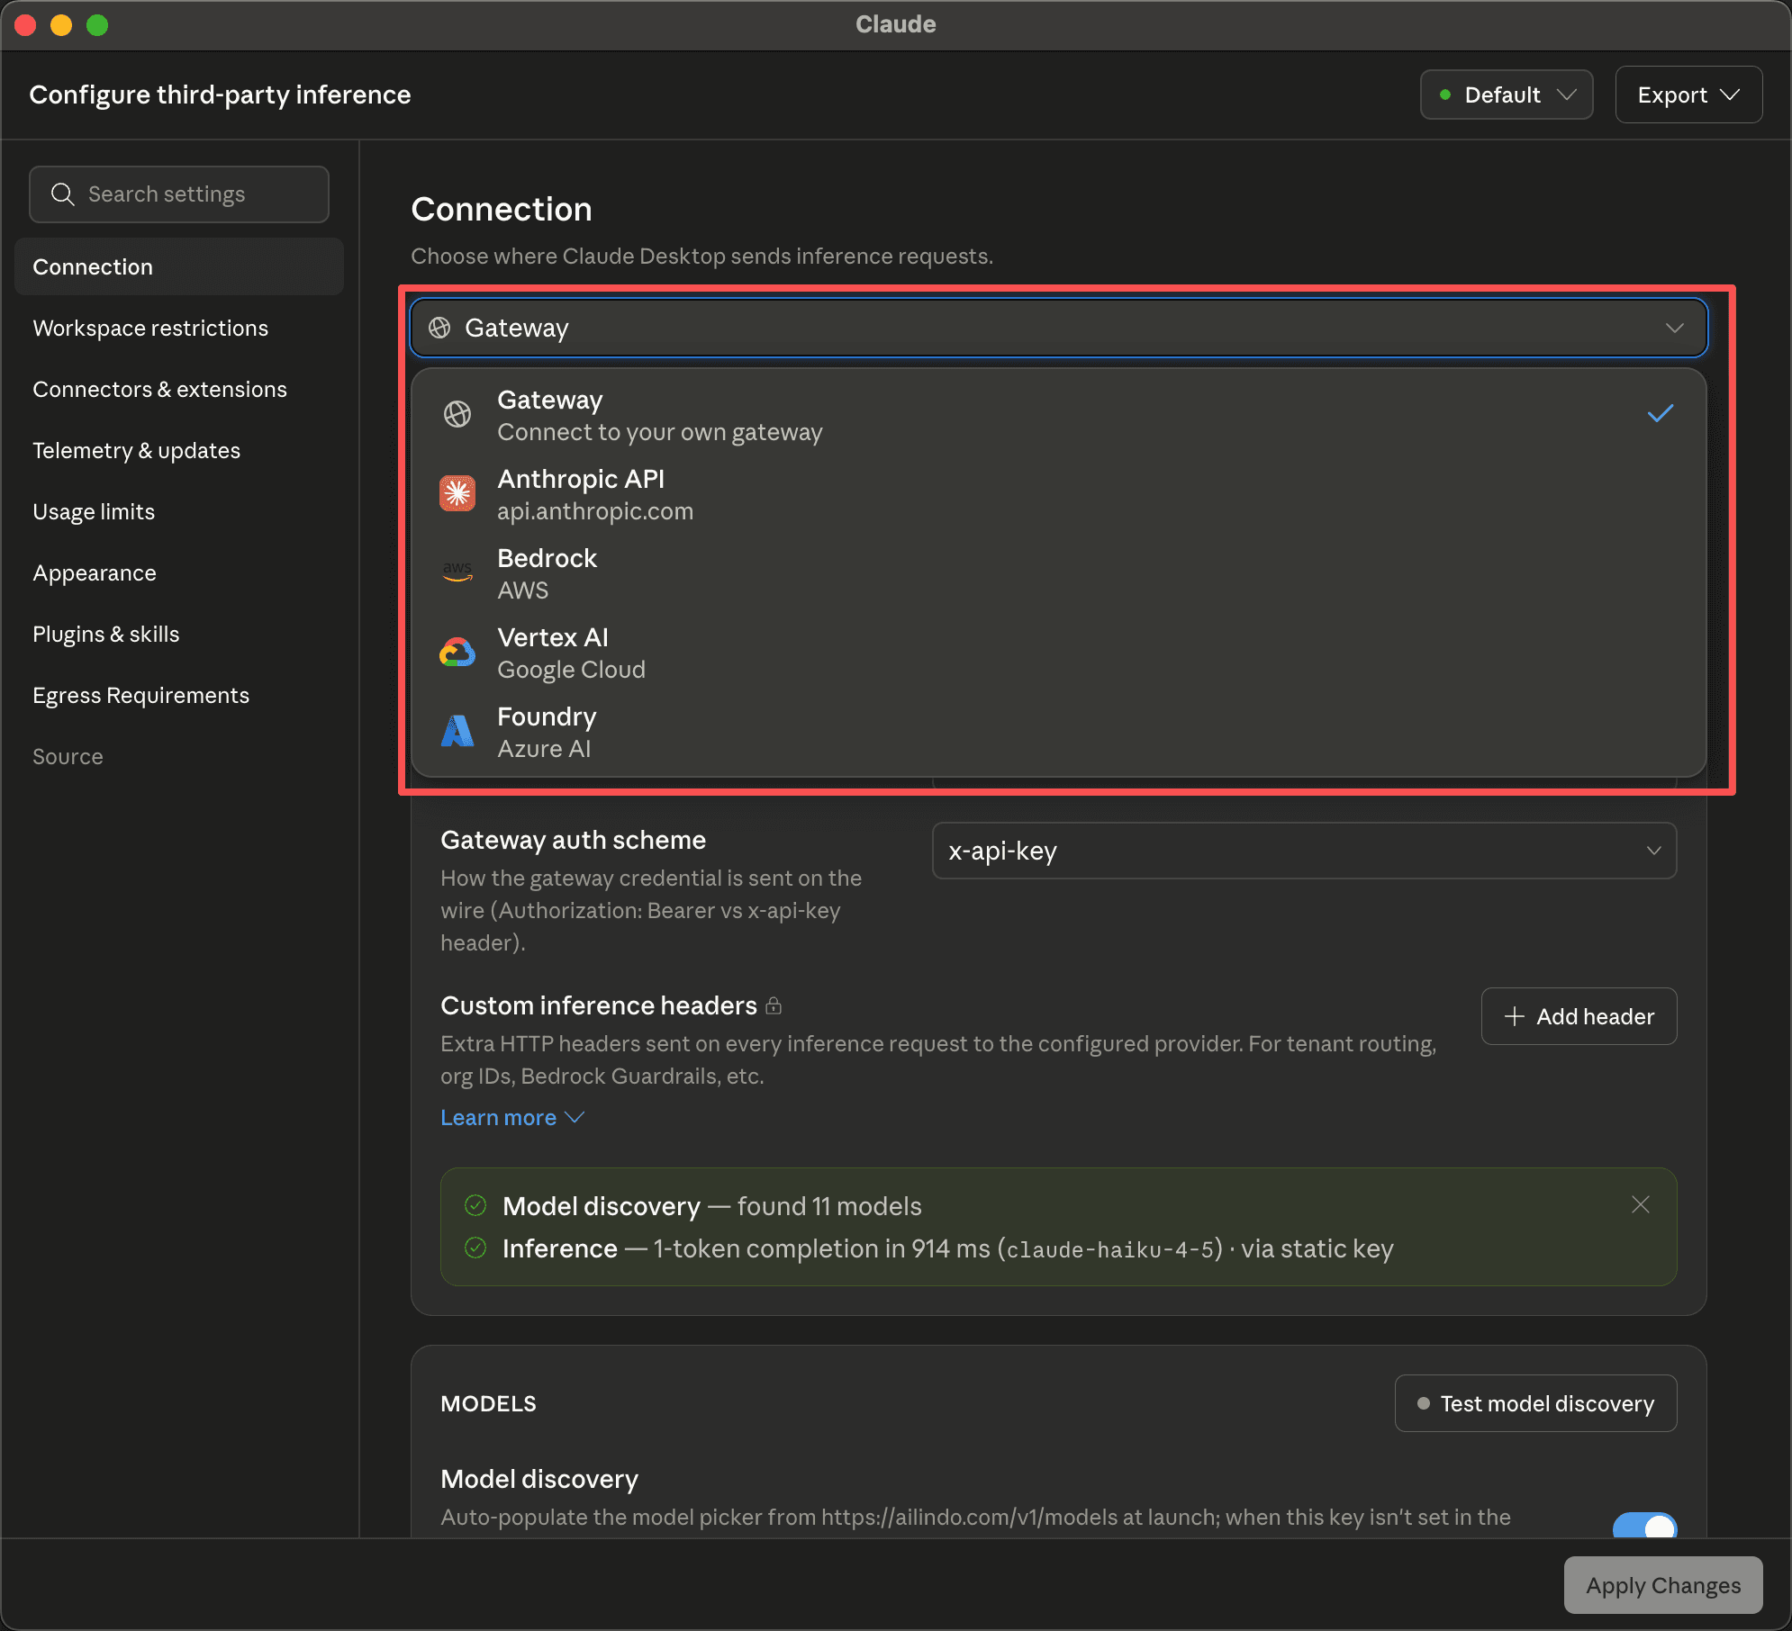Click the 'Gateway auth scheme' label
The height and width of the screenshot is (1631, 1792).
point(573,840)
